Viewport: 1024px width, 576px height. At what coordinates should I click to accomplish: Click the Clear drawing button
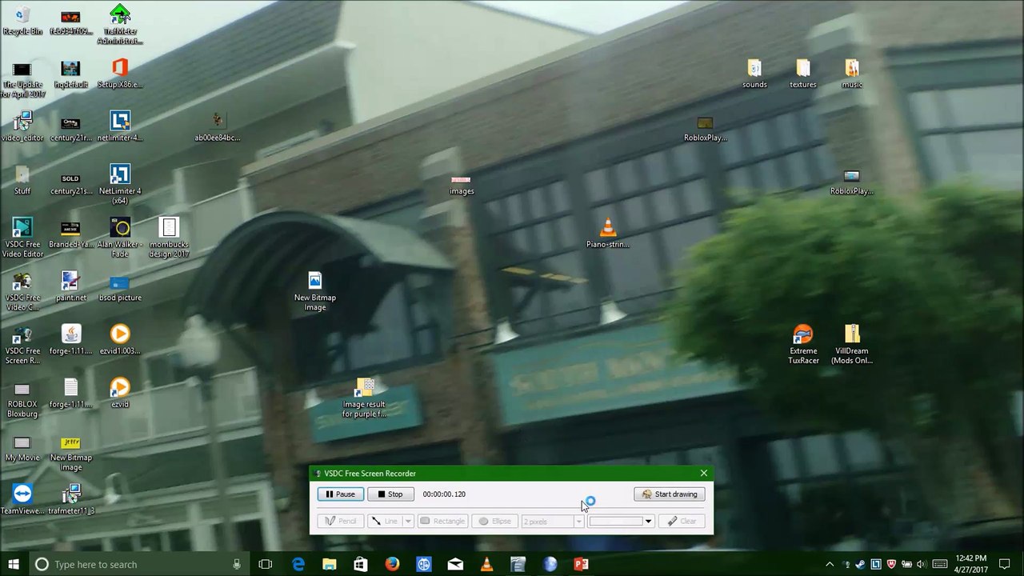tap(682, 522)
